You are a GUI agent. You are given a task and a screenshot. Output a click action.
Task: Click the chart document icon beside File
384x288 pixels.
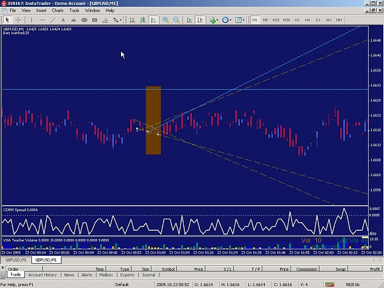[x=4, y=10]
